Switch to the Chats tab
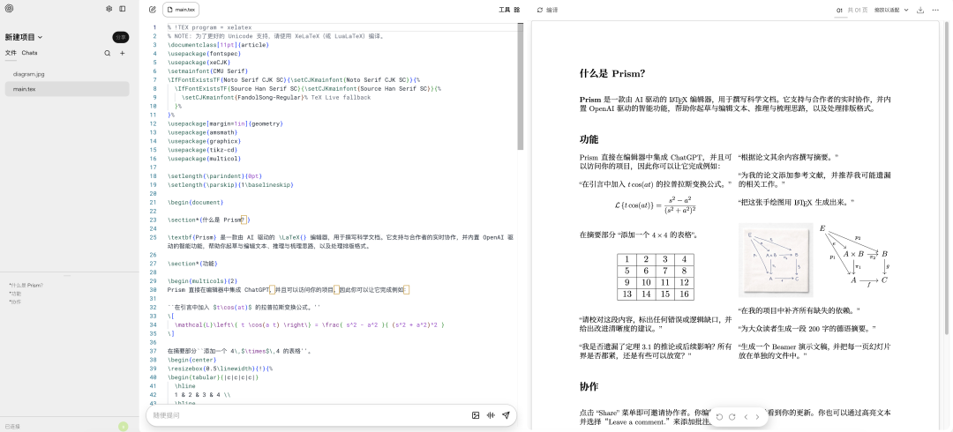Image resolution: width=953 pixels, height=432 pixels. point(29,53)
